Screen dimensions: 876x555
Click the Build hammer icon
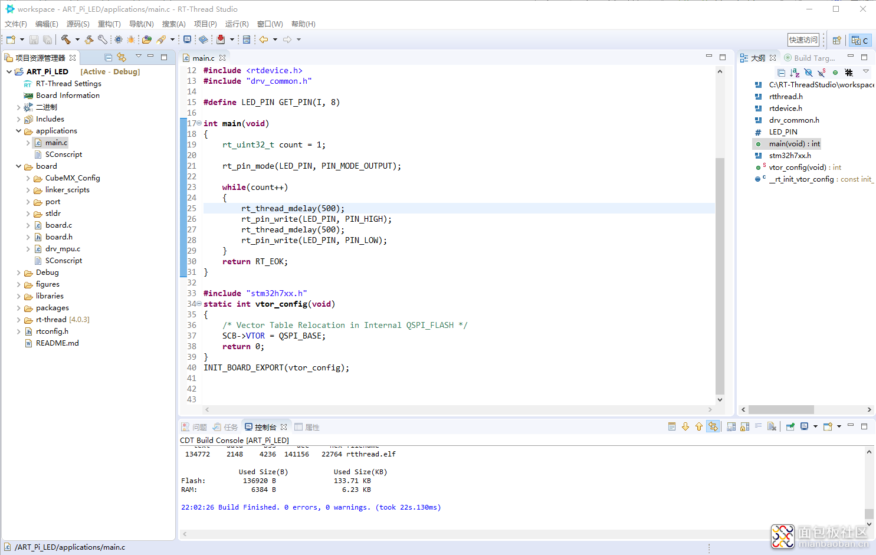(65, 40)
